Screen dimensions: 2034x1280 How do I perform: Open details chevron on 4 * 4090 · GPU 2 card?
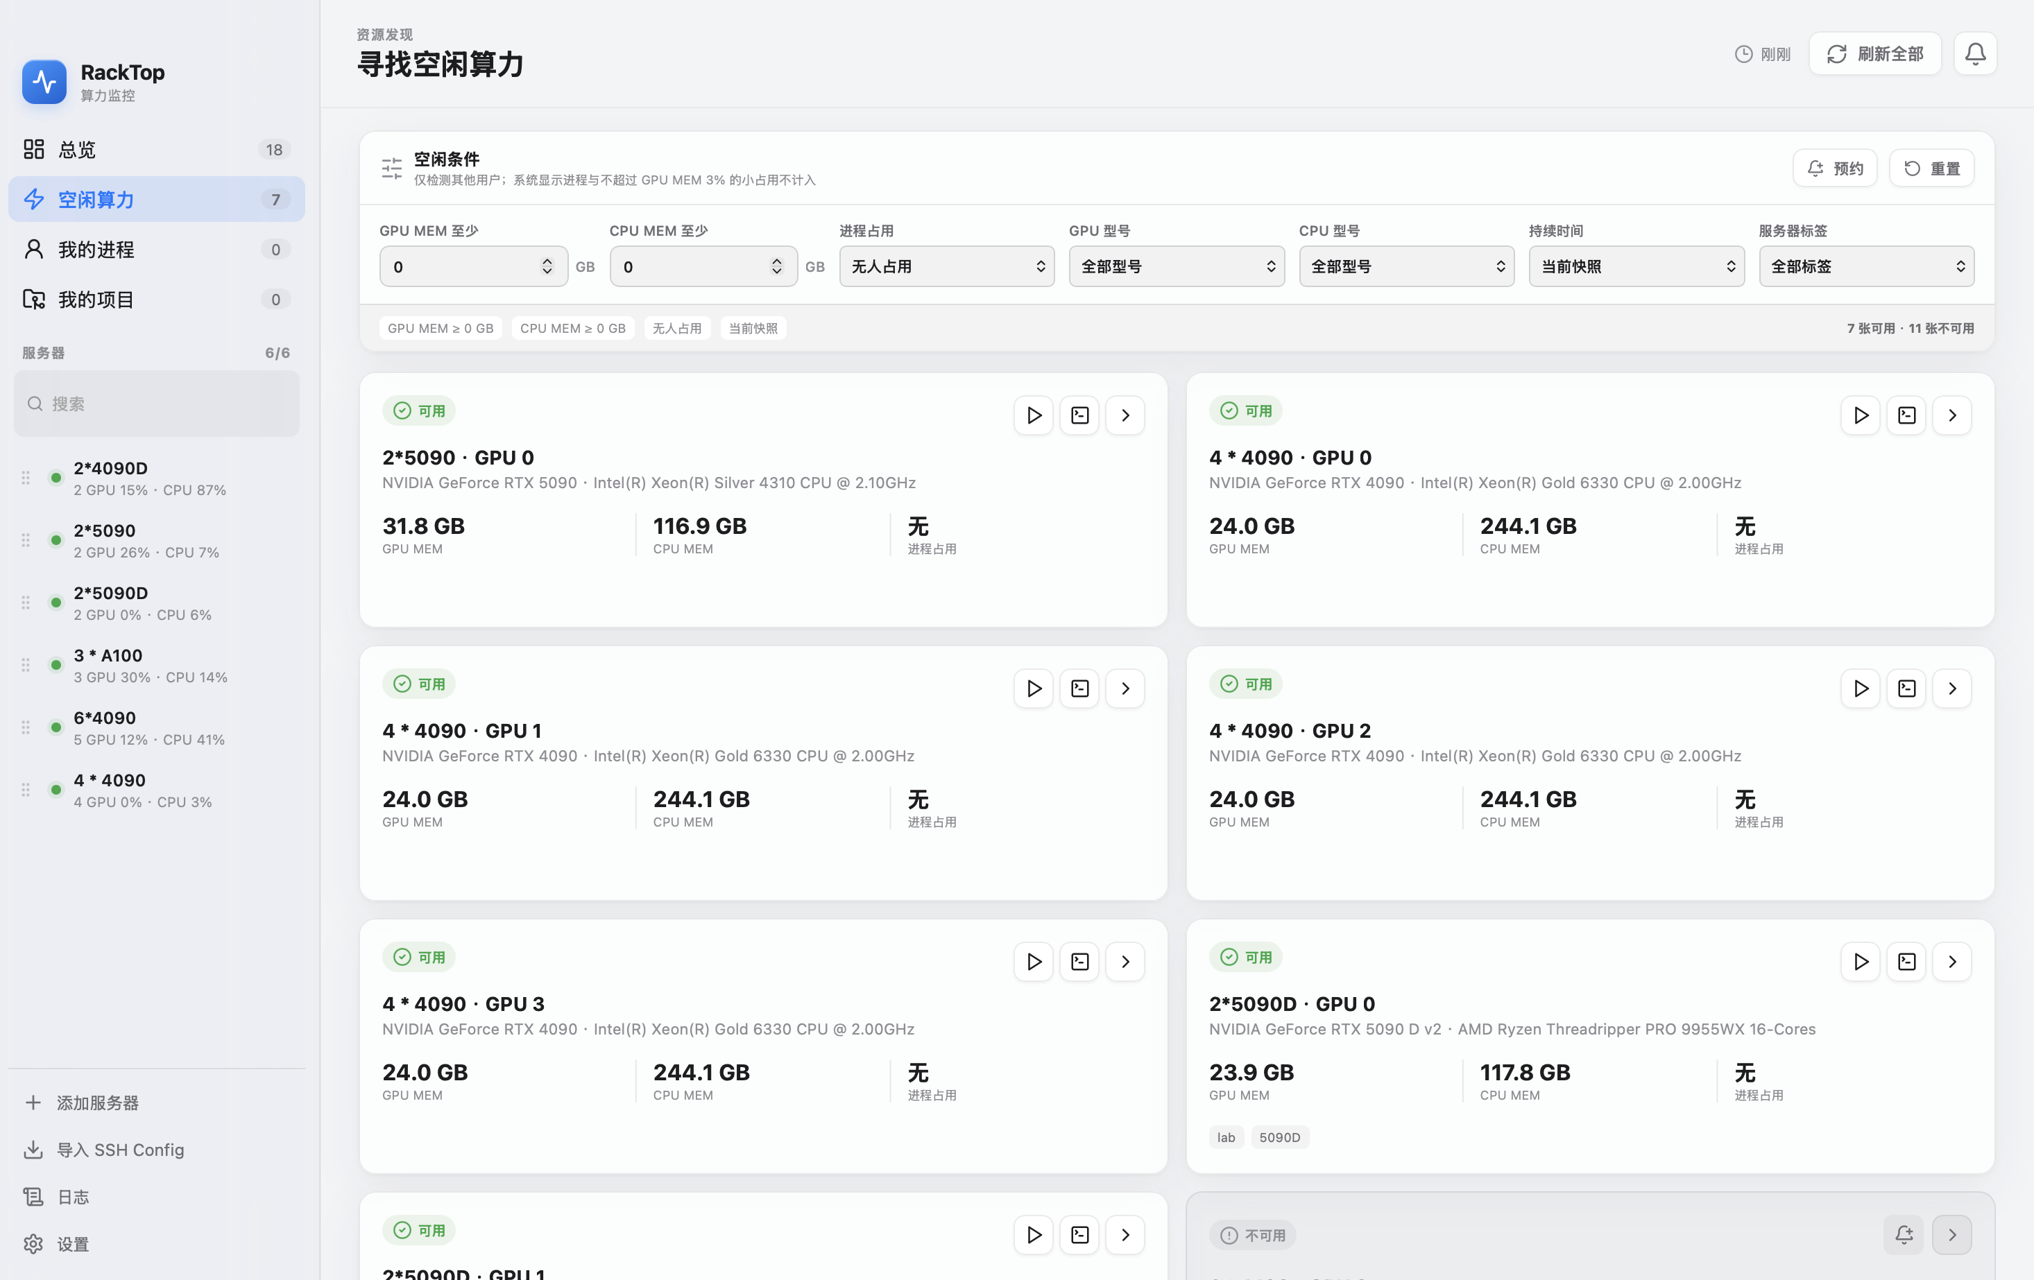[1952, 688]
